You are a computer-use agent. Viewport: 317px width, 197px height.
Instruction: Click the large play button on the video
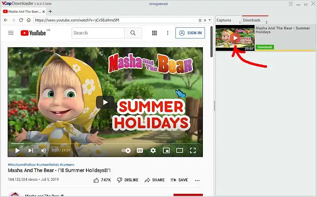click(105, 102)
